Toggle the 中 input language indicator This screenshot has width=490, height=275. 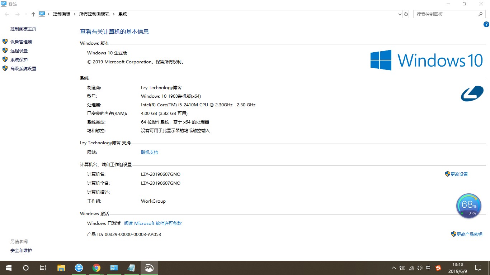428,268
